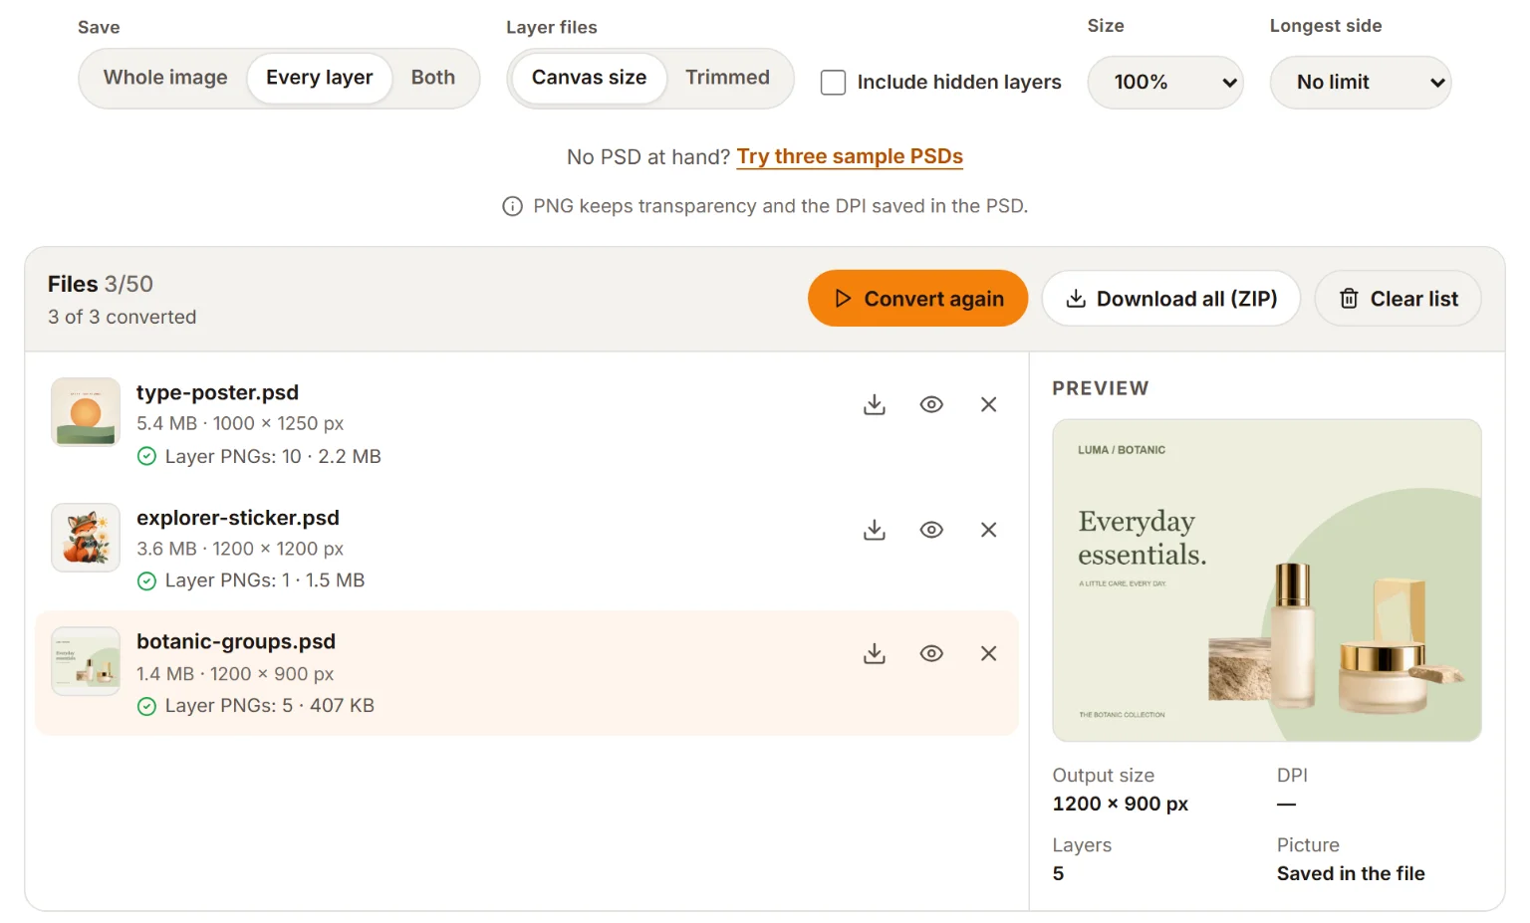Open the Size 100% dropdown
Viewport: 1530px width, 923px height.
tap(1165, 82)
